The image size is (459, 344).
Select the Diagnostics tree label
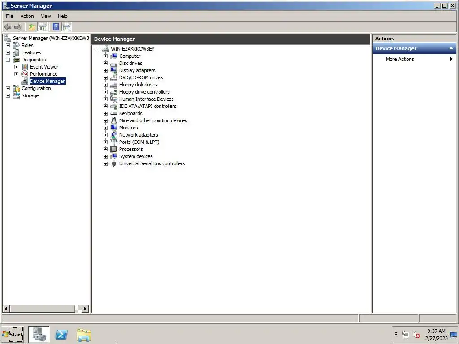pos(34,60)
